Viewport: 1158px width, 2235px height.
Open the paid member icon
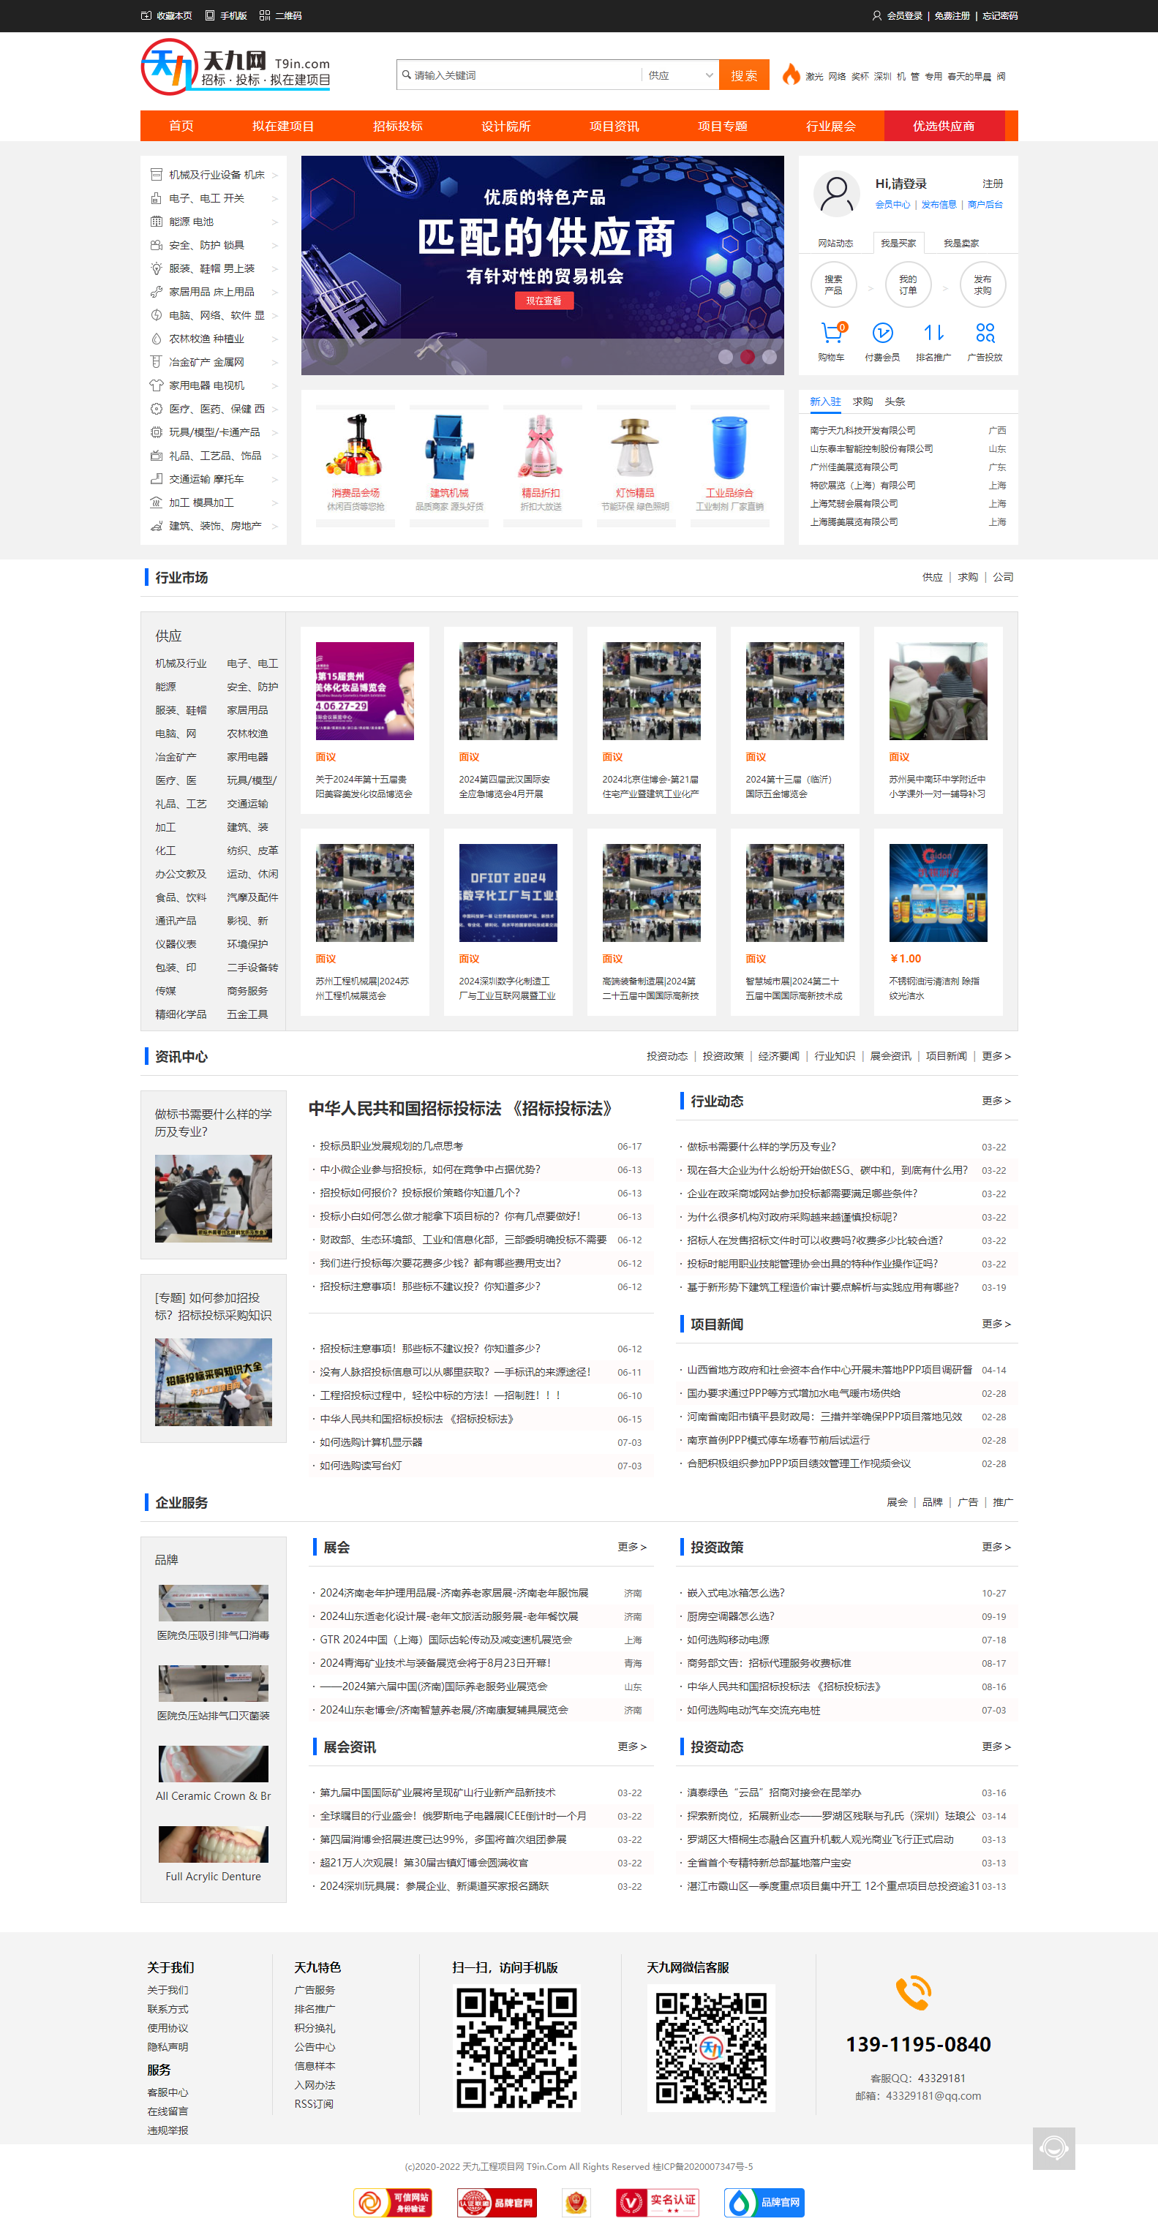(x=882, y=332)
